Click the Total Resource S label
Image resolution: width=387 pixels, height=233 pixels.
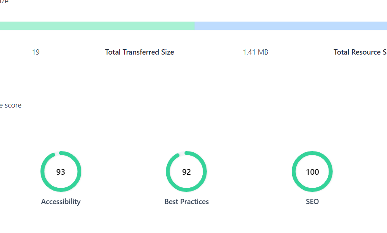coord(360,52)
